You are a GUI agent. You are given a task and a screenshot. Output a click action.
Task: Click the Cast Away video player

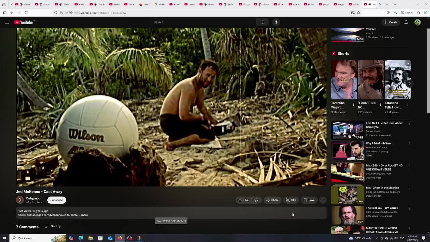pos(171,107)
